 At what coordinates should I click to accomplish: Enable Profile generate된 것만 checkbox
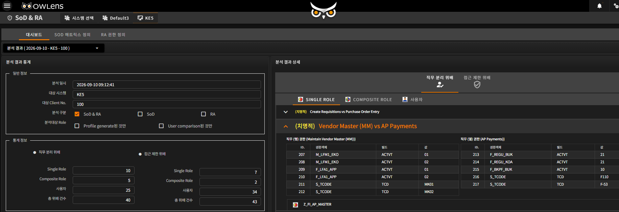[77, 126]
